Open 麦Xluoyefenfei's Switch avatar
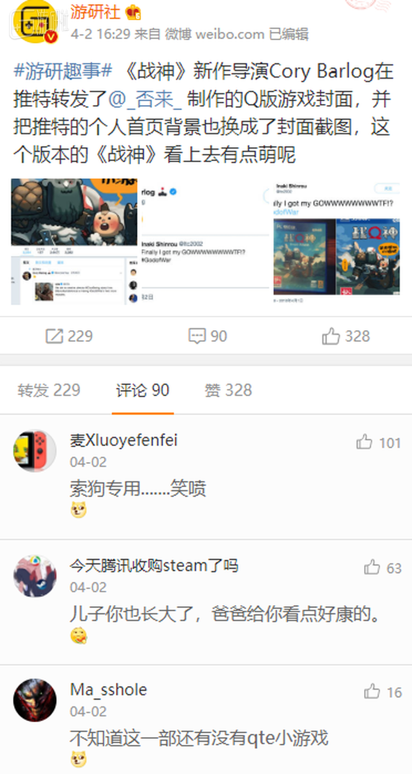Screen dimensions: 412x774 click(x=35, y=451)
